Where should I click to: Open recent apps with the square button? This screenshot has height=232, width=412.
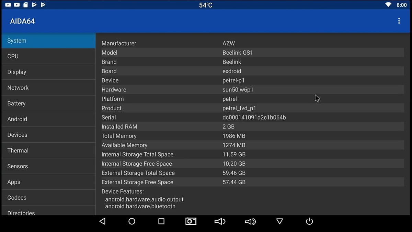point(161,221)
